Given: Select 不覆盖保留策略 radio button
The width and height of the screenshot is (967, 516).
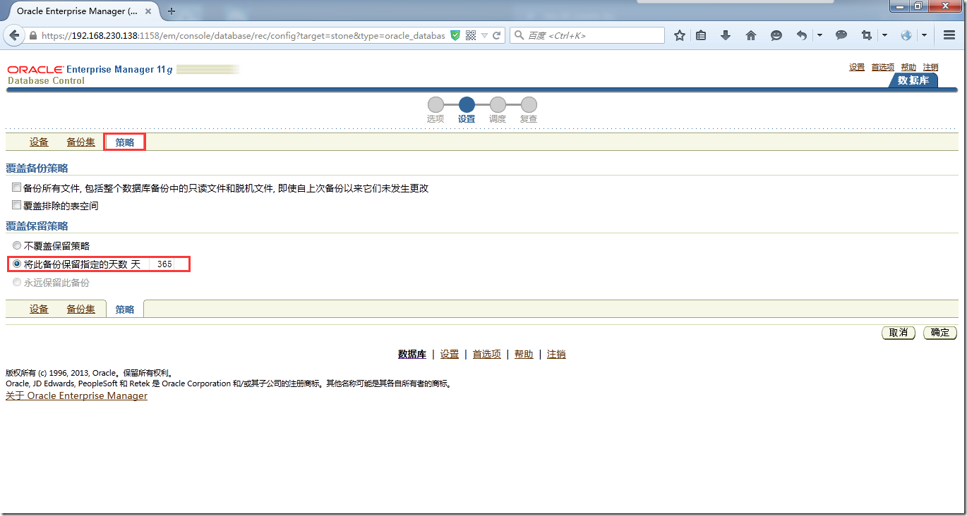Looking at the screenshot, I should tap(17, 246).
